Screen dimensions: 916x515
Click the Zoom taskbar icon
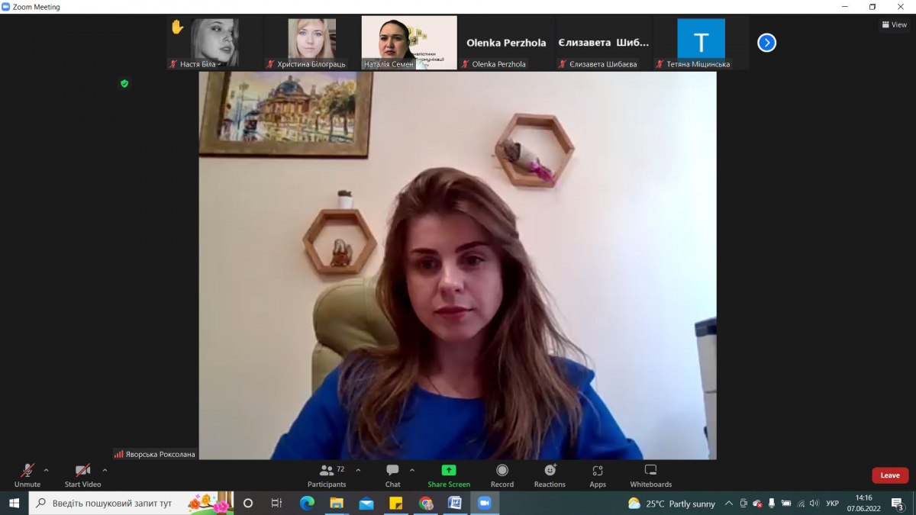[484, 504]
